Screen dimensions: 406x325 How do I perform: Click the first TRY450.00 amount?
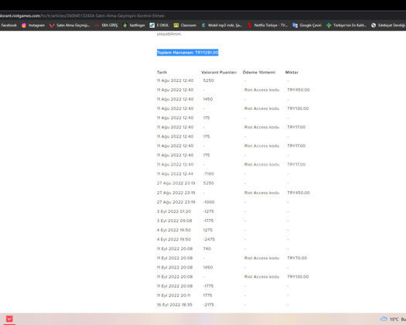[x=299, y=90]
